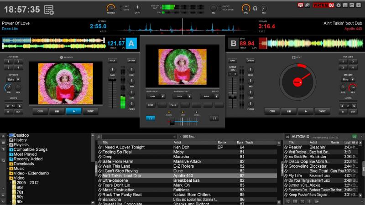
Task: Sort file list by the Bpm column
Action: (x=240, y=142)
